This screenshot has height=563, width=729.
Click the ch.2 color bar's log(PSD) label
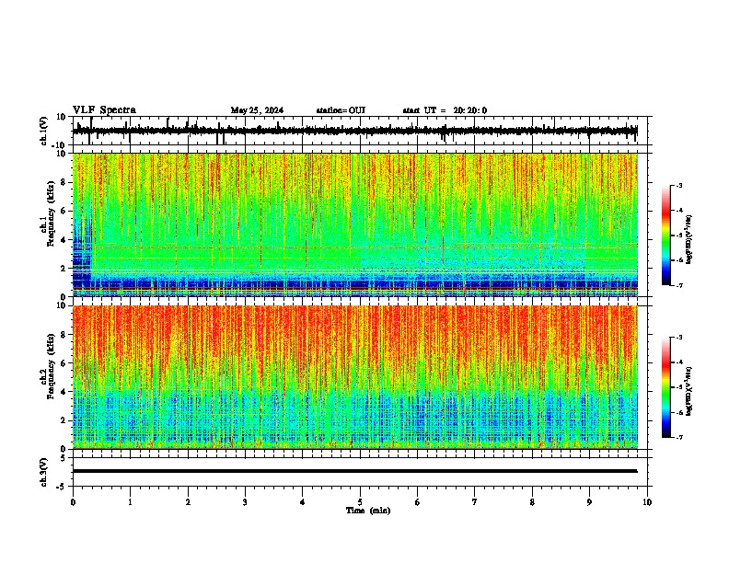coord(688,392)
